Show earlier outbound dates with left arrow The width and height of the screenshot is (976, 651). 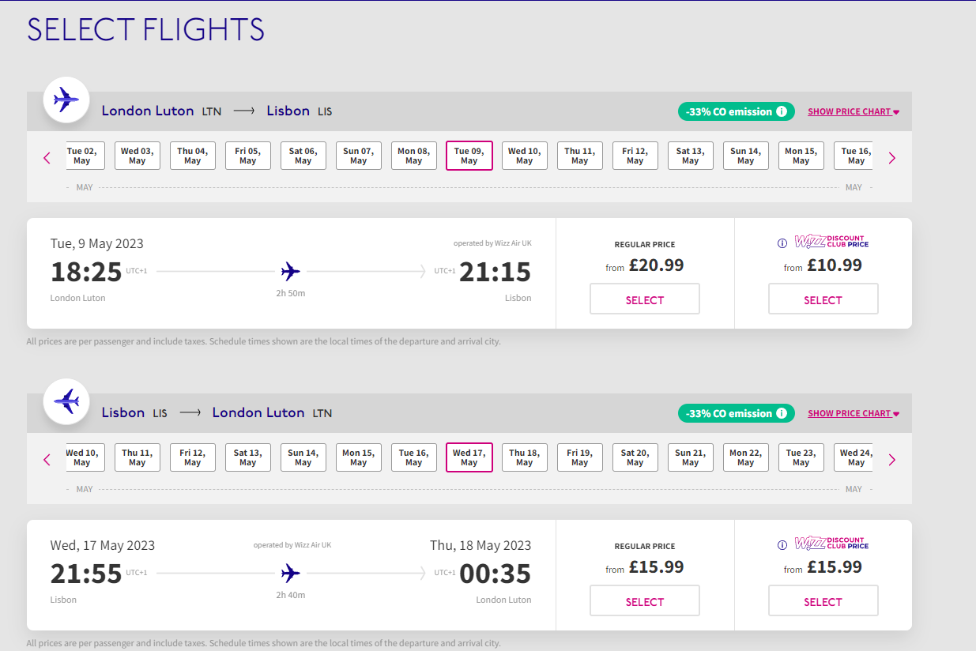(x=47, y=158)
